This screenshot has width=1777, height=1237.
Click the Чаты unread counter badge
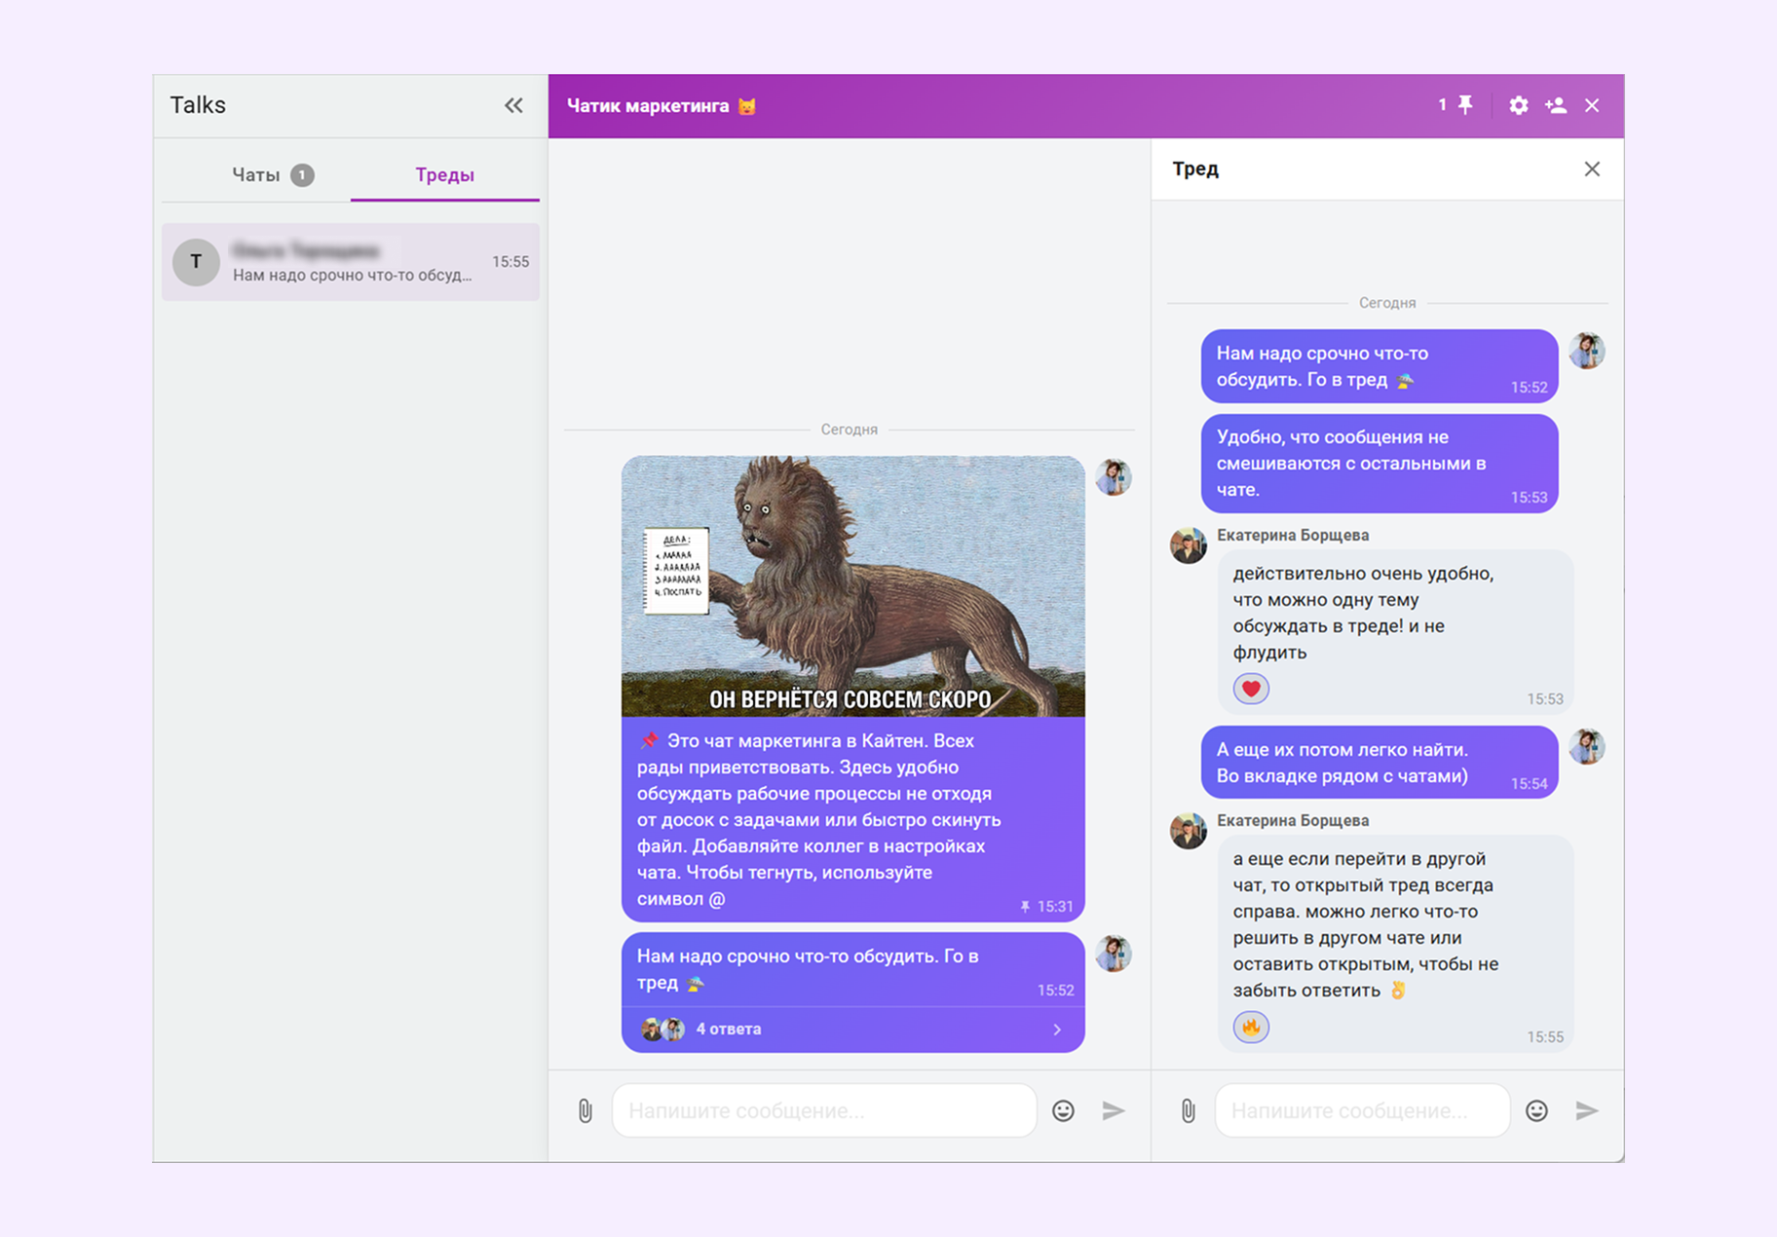point(302,175)
